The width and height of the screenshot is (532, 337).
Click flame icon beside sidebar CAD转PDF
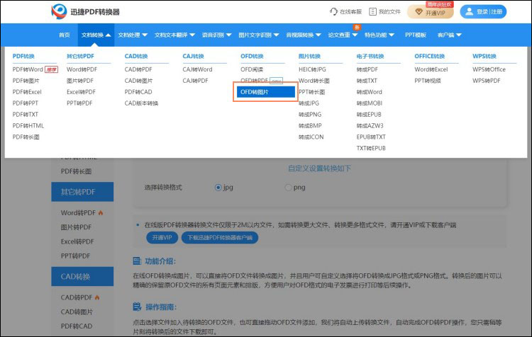97,297
